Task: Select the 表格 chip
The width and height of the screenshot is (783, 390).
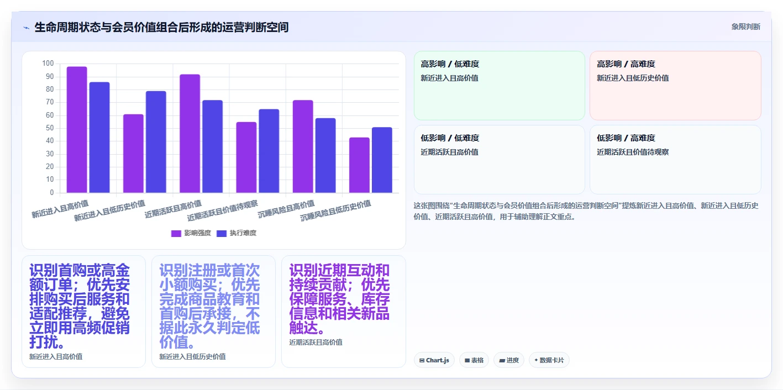Action: point(474,360)
